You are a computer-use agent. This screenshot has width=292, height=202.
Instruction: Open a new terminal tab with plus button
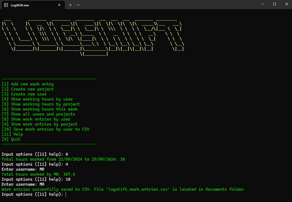[x=70, y=5]
